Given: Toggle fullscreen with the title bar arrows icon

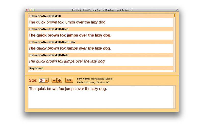Looking at the screenshot, I should tap(177, 10).
